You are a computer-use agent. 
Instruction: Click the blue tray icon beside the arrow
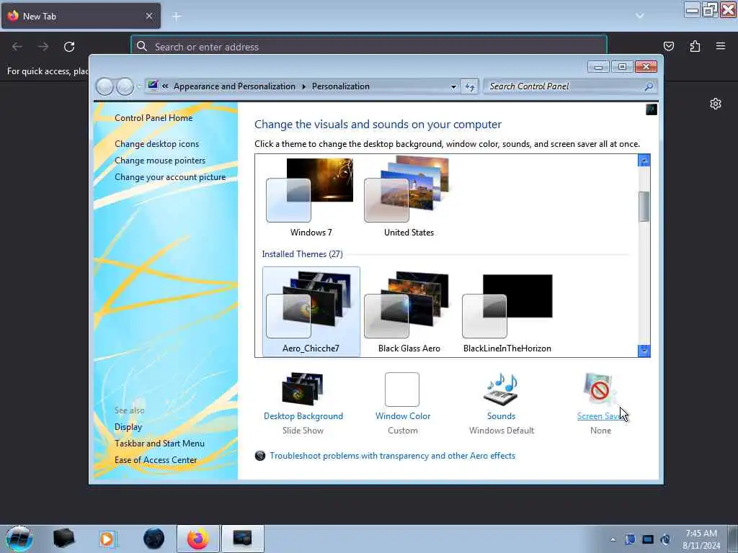[x=630, y=539]
